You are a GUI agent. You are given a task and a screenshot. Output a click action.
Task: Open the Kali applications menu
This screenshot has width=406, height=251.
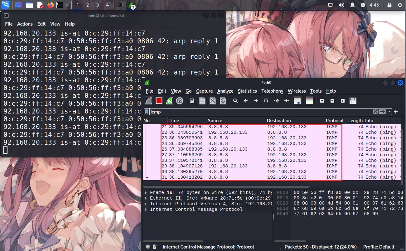[6, 5]
